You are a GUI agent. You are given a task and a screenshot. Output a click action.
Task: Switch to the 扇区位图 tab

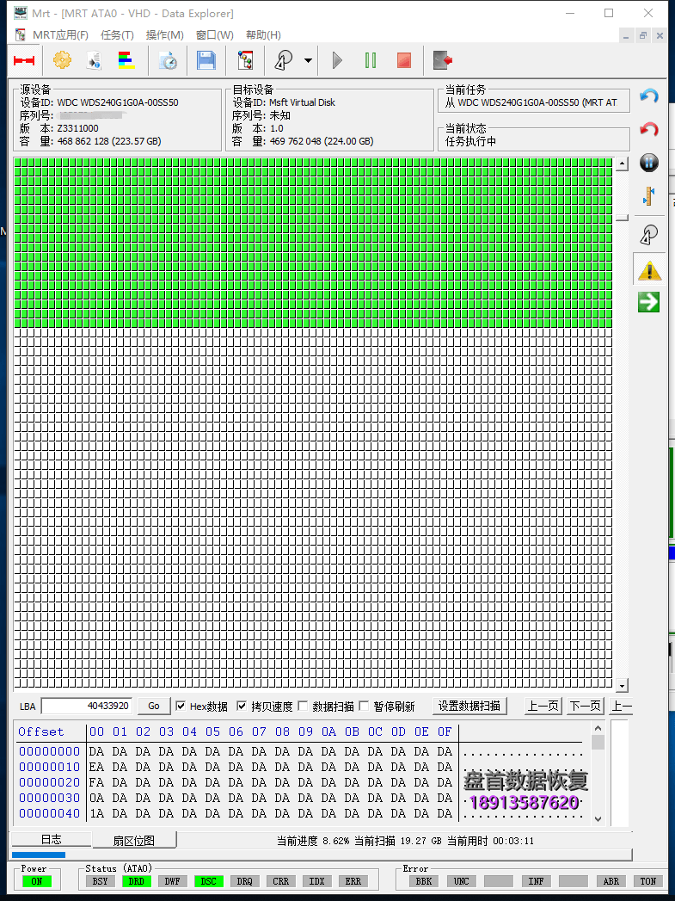point(134,841)
